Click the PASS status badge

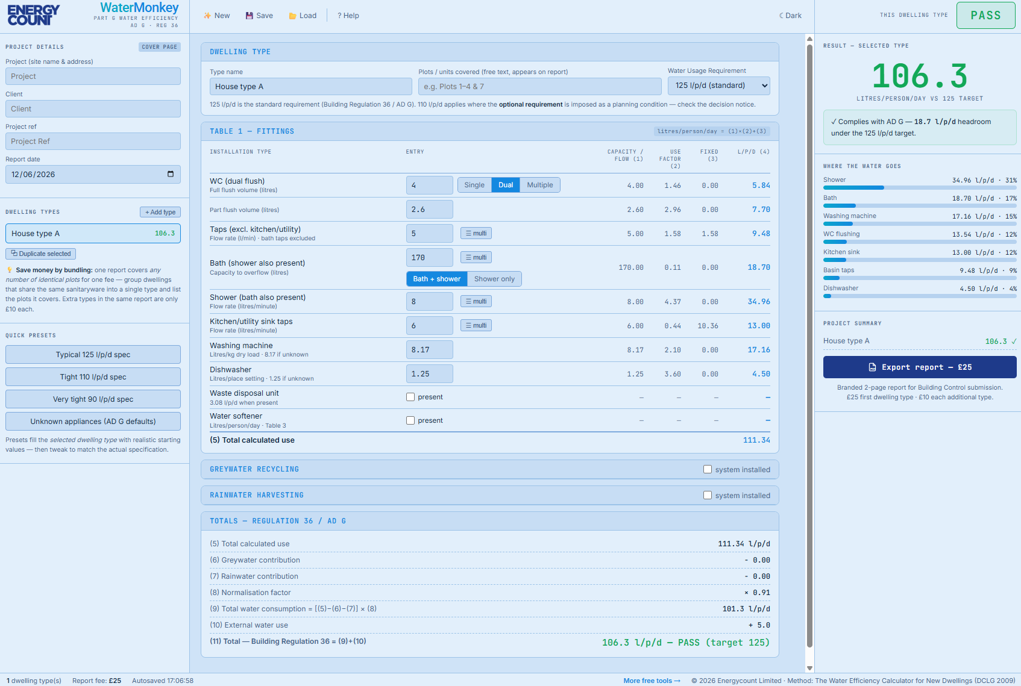[x=985, y=16]
